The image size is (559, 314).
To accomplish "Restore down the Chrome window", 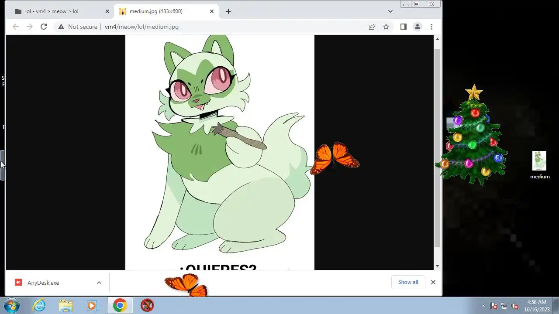I will click(417, 4).
